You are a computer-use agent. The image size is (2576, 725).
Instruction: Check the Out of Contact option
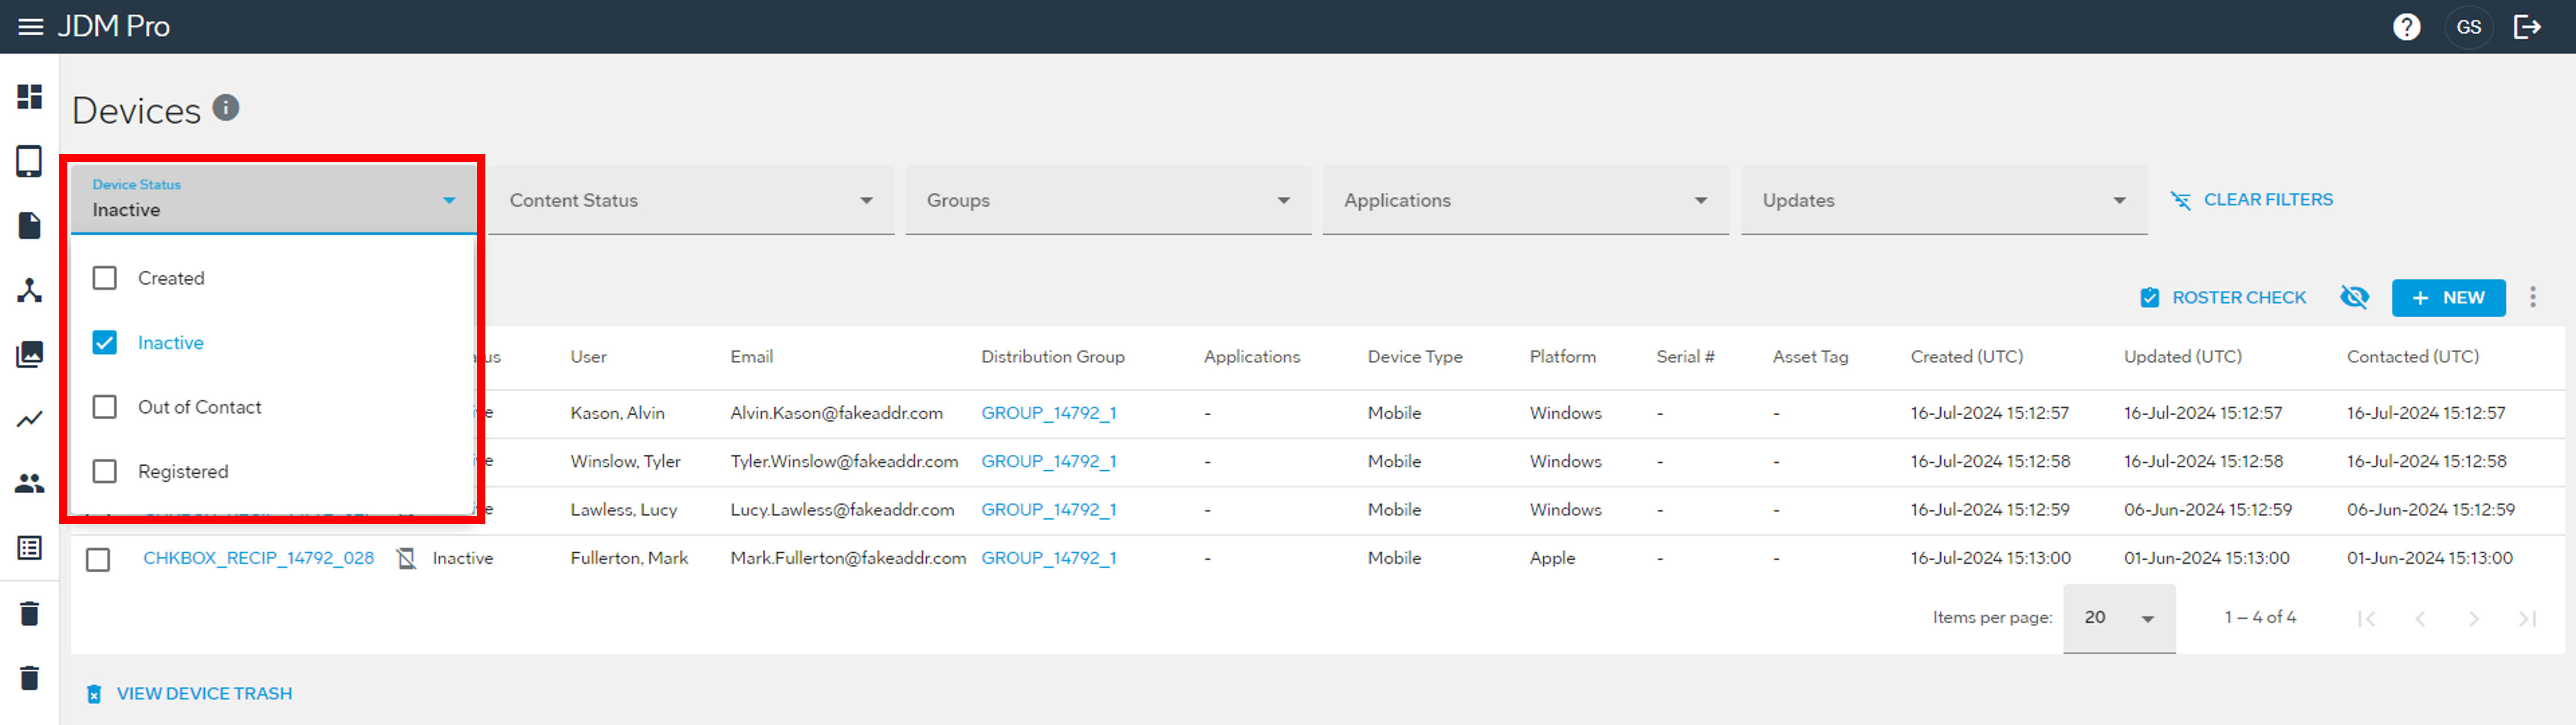click(105, 407)
